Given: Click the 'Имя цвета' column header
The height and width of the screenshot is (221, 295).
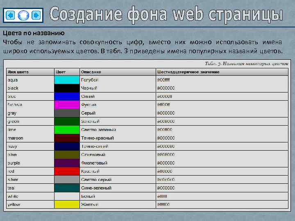Looking at the screenshot, I should 30,72.
